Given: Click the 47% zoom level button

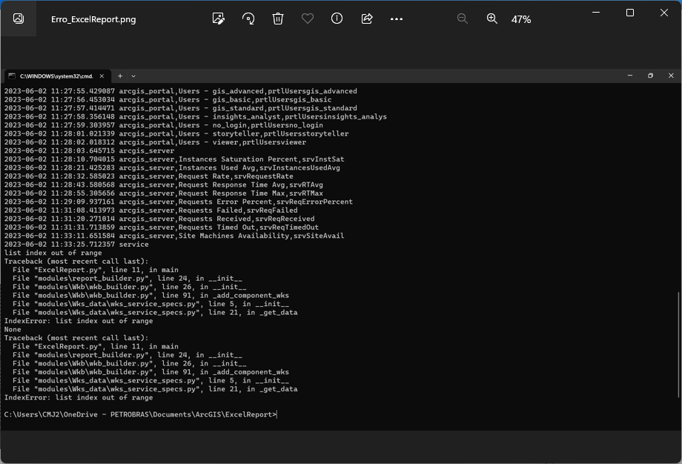Looking at the screenshot, I should (x=521, y=19).
